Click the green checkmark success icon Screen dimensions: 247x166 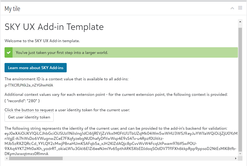pos(9,53)
